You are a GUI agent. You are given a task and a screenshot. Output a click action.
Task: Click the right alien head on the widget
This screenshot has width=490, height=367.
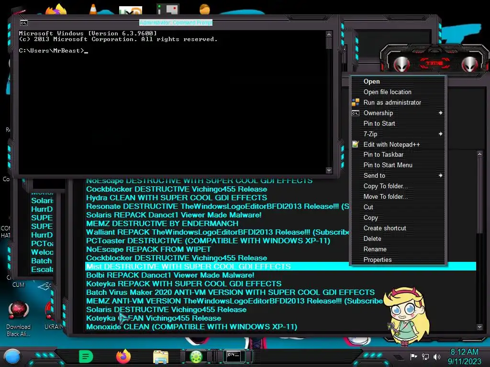(470, 64)
